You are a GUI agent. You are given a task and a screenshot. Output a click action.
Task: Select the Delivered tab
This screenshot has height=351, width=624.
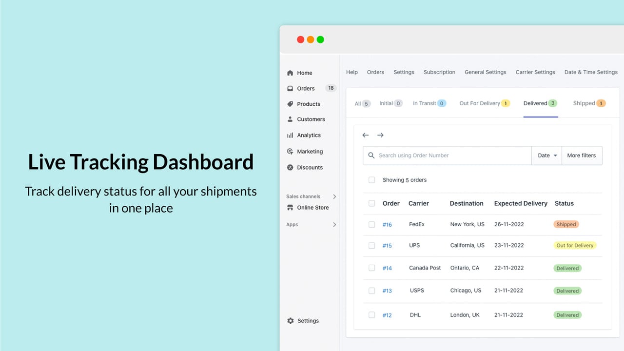click(540, 103)
